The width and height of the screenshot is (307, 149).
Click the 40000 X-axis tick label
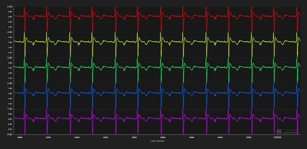[x=106, y=137]
